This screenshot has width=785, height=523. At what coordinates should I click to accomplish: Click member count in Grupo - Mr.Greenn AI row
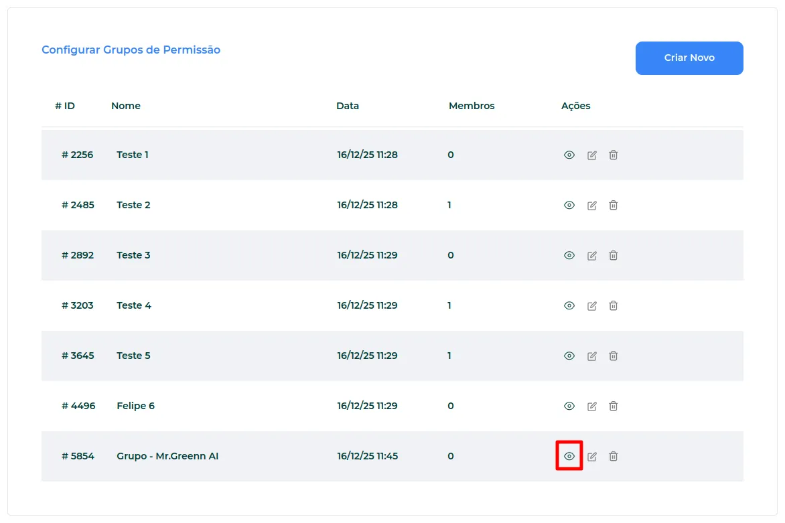[x=451, y=456]
